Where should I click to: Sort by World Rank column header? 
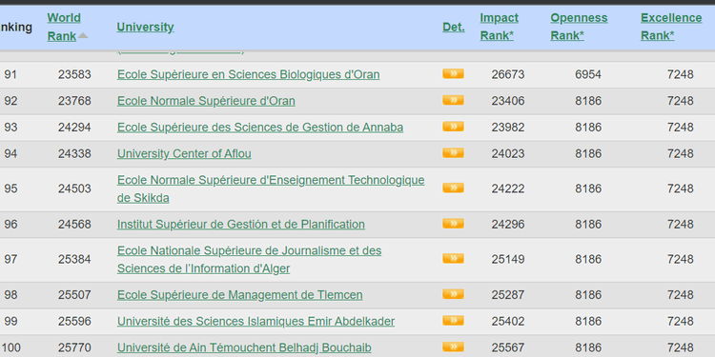pyautogui.click(x=64, y=27)
